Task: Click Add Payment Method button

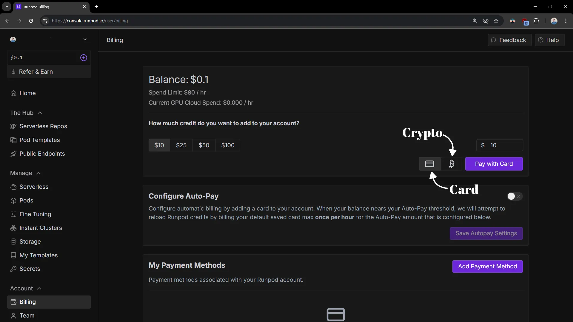Action: click(487, 266)
